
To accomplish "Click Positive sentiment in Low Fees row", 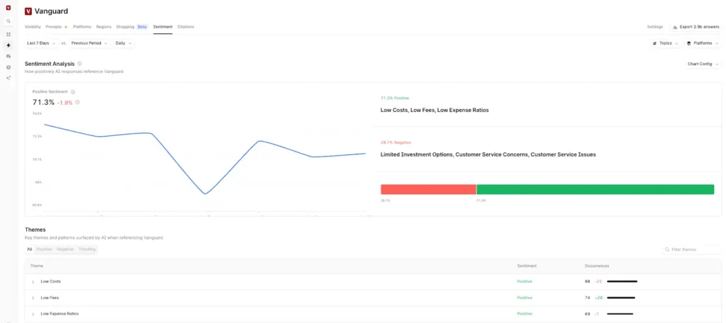I will coord(525,297).
